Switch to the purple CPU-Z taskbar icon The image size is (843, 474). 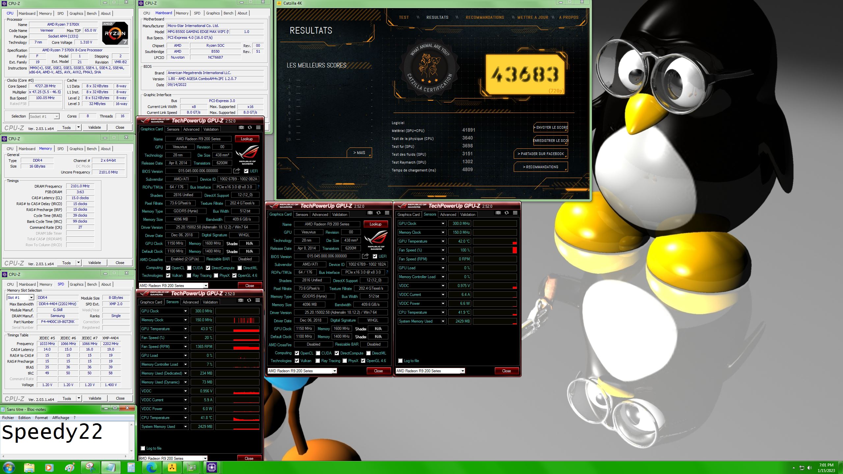pos(212,467)
